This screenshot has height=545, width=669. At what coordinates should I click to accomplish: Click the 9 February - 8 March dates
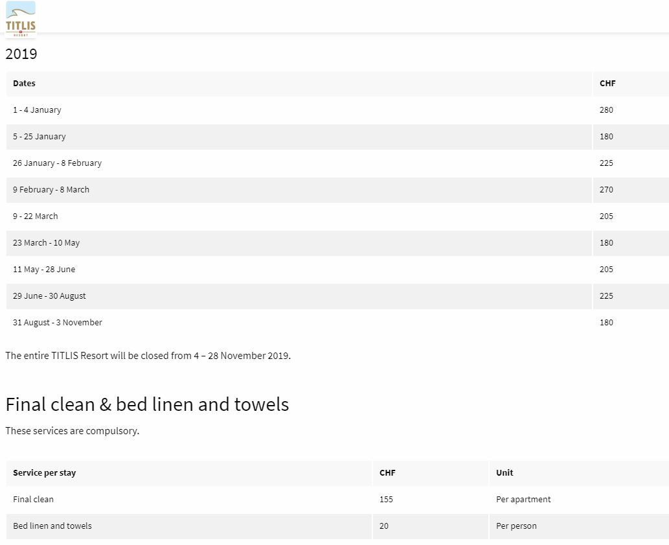[x=51, y=190]
